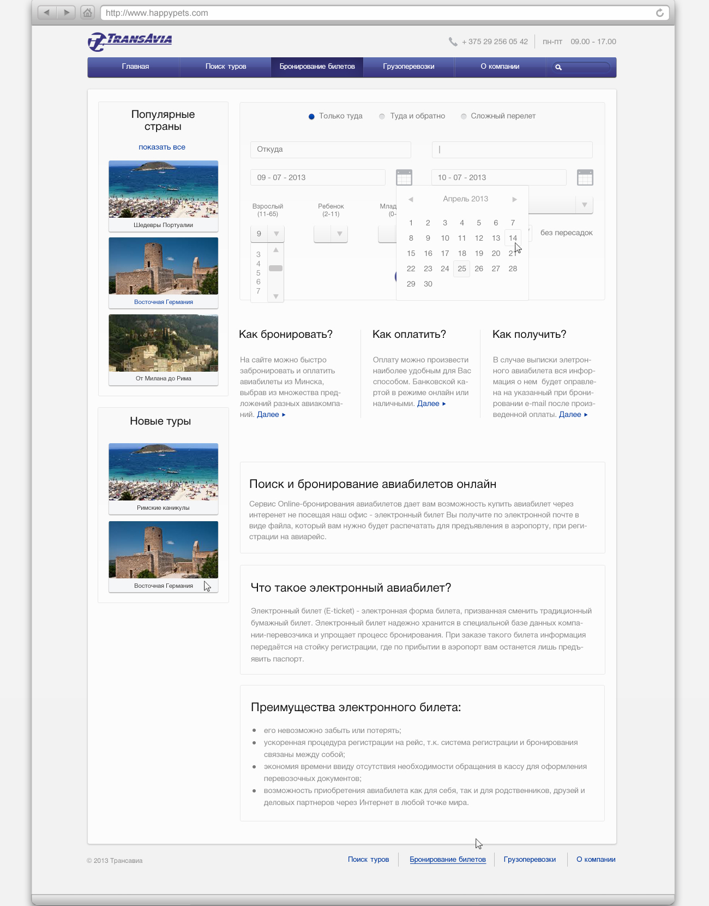Open 'Бронирование билетов' in top navigation
This screenshot has width=709, height=906.
pos(317,67)
